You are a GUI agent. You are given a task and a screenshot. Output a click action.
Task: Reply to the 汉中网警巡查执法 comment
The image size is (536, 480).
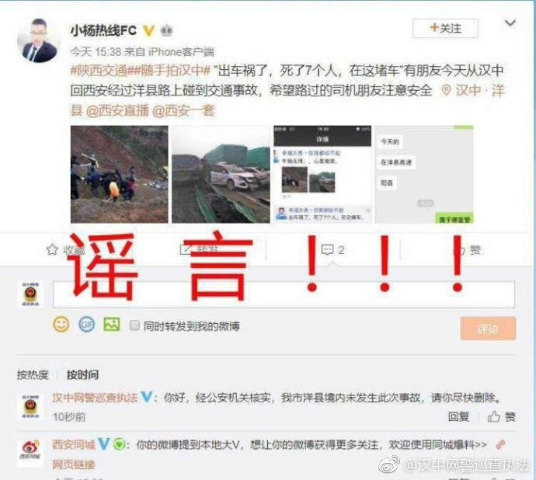[x=458, y=416]
